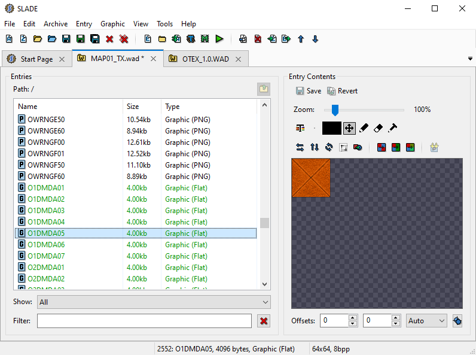The height and width of the screenshot is (355, 476).
Task: Click the flip vertically icon
Action: [315, 147]
